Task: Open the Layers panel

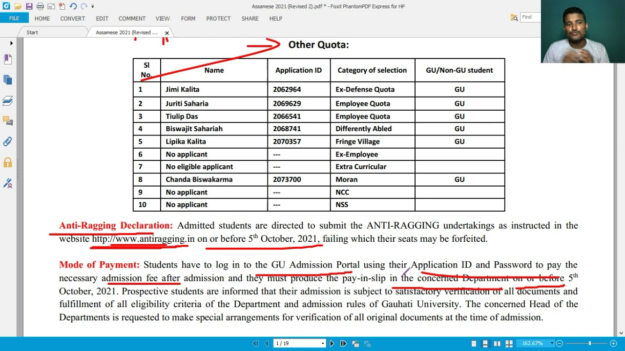Action: pos(7,100)
